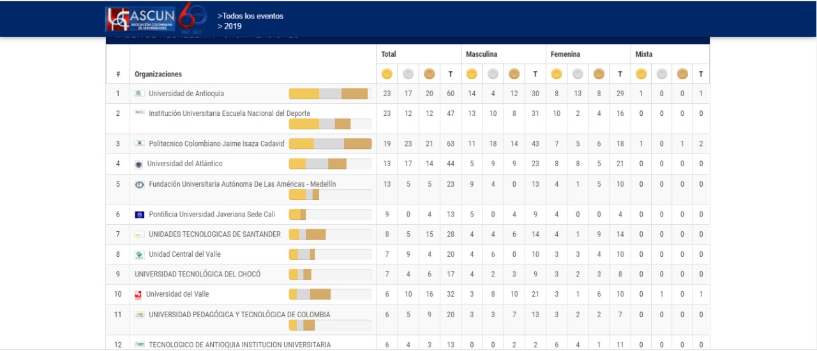Sort by Total gold medal icon
This screenshot has width=817, height=351.
pos(387,74)
